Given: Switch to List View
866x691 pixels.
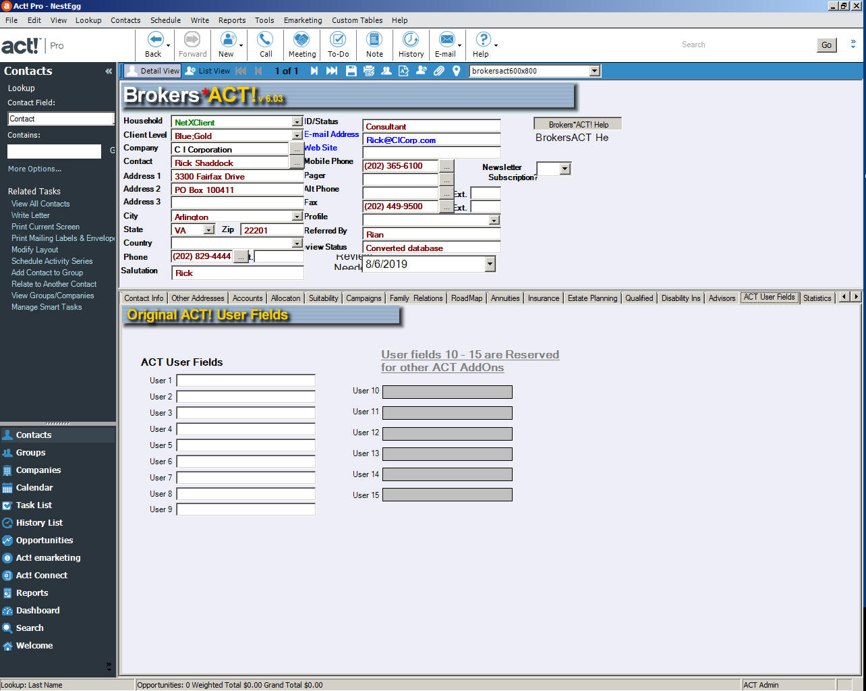Looking at the screenshot, I should click(208, 71).
